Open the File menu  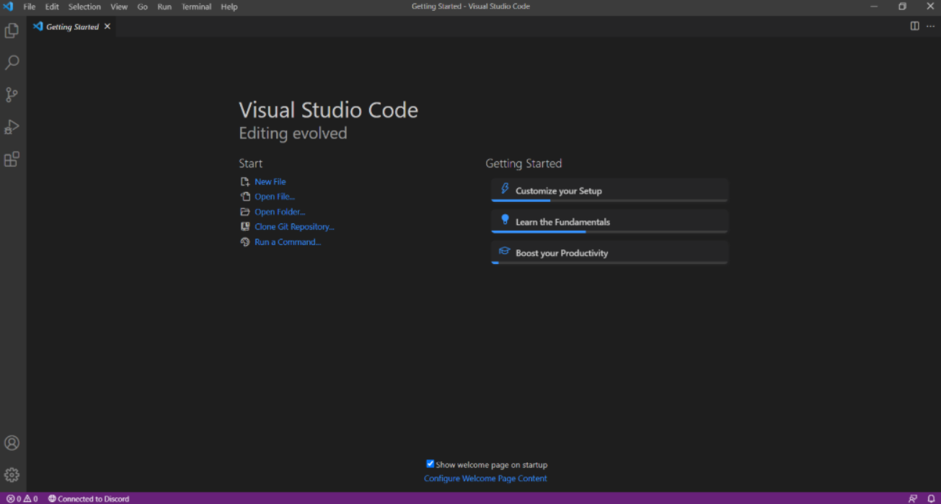coord(30,6)
